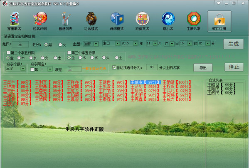Enable 第二个字五行限 checkbox
Image resolution: width=249 pixels, height=168 pixels.
pyautogui.click(x=8, y=52)
